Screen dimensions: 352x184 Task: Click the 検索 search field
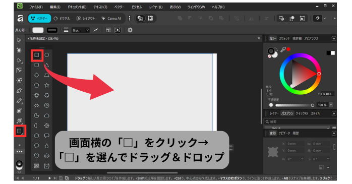300,121
